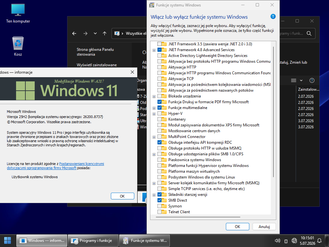Viewport: 329px width, 247px height.
Task: Click the network globe icon in tray
Action: click(x=294, y=241)
